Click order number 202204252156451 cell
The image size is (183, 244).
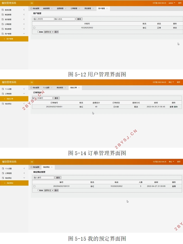(54, 107)
